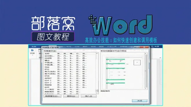The height and width of the screenshot is (107, 191).
Task: Click the dialog's question mark help icon
Action: coord(137,47)
